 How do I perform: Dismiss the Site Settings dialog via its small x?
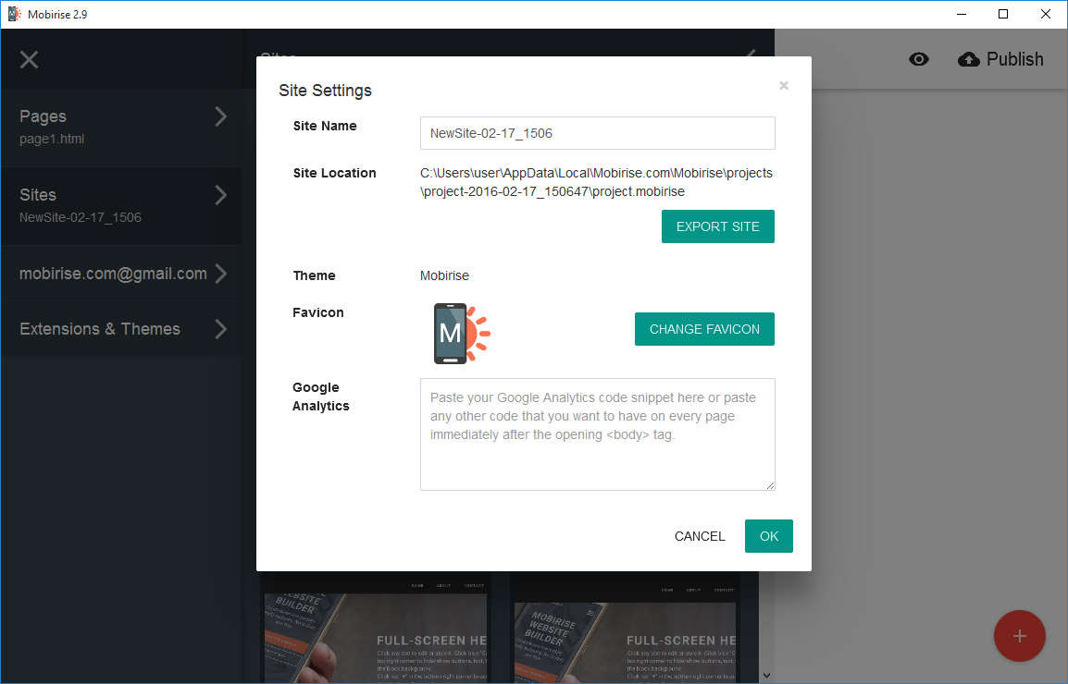(784, 85)
